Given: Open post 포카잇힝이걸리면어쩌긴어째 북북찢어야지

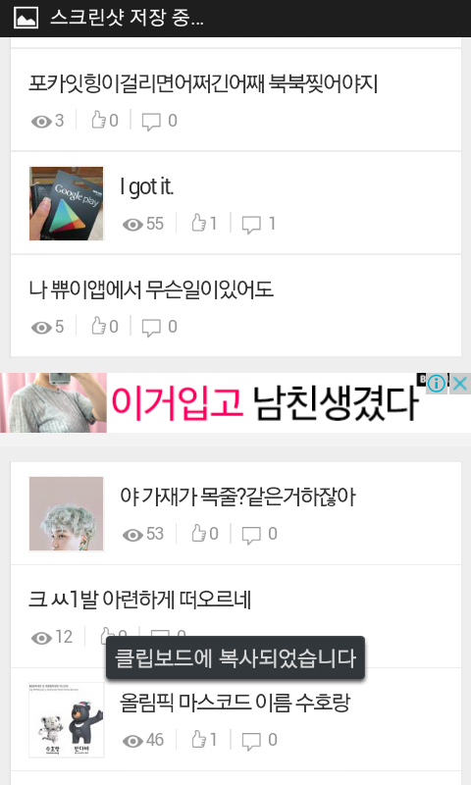Looking at the screenshot, I should point(203,83).
